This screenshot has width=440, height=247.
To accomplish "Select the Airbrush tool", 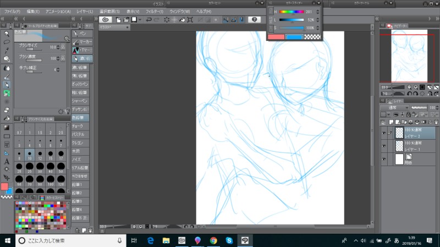I will [7, 102].
